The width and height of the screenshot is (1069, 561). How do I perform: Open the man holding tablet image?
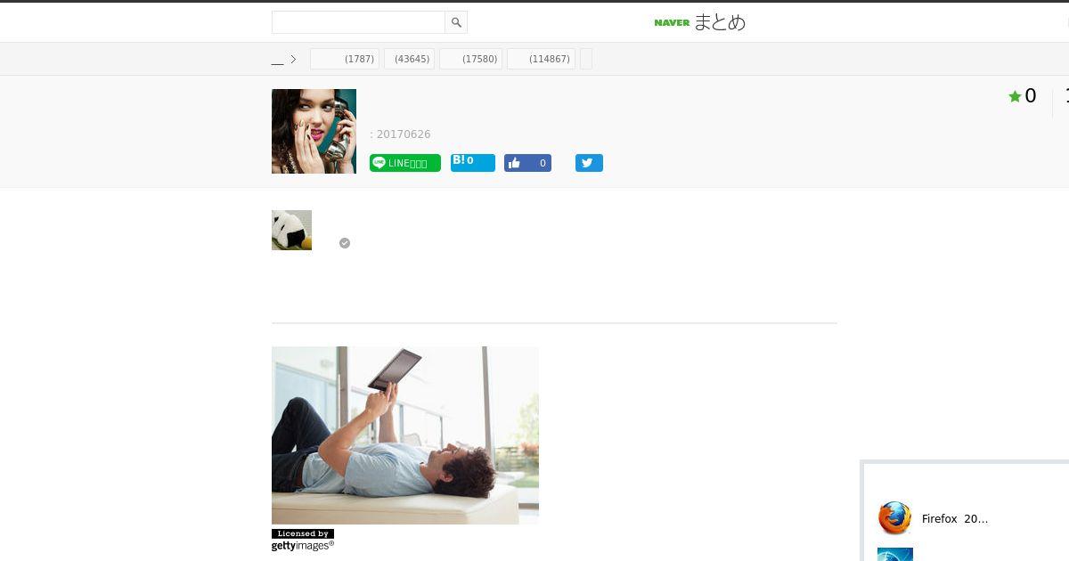click(405, 435)
